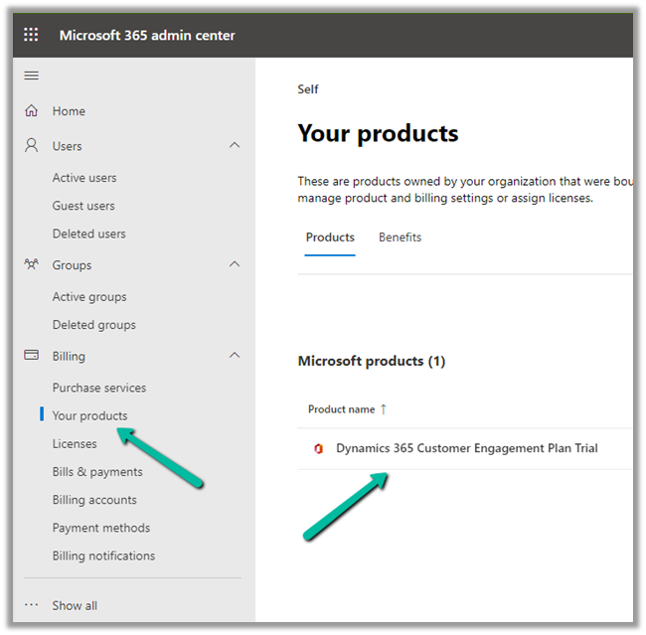Open Licenses under Billing
The height and width of the screenshot is (635, 646).
pyautogui.click(x=75, y=444)
